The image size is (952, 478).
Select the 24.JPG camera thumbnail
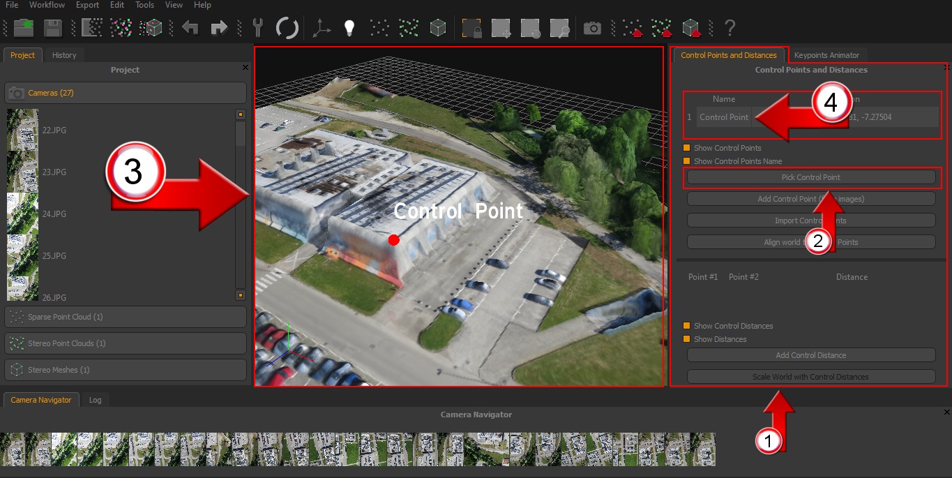click(22, 214)
